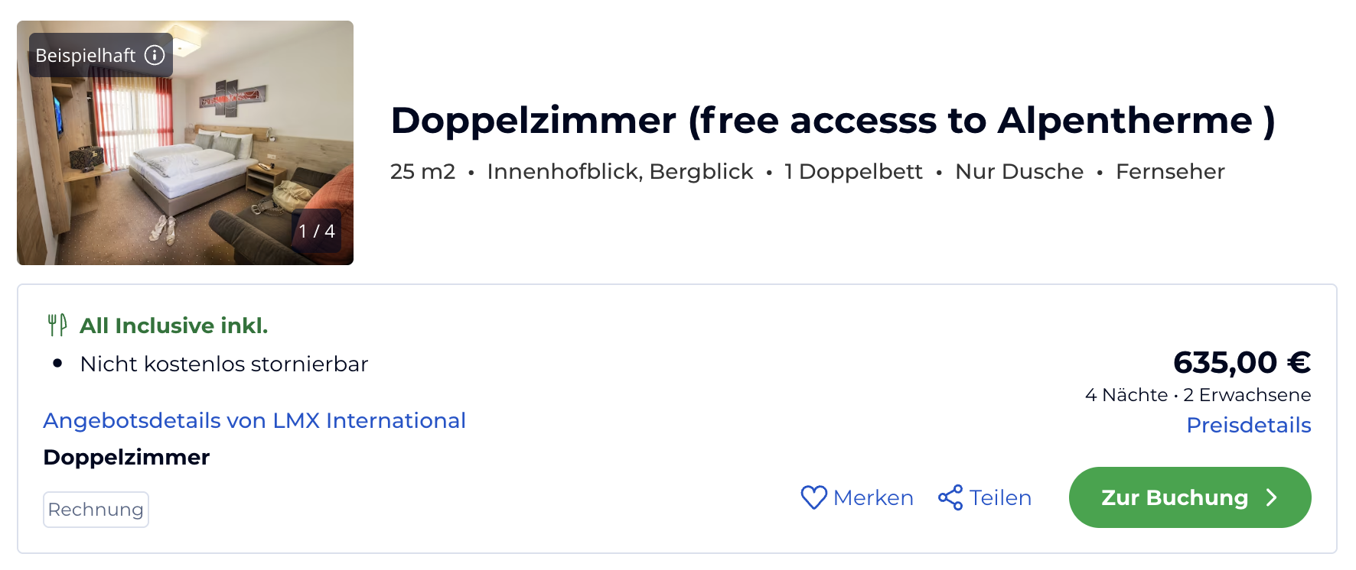
Task: Click the 4 Nächte · 2 Erwachsene text
Action: pos(1198,395)
